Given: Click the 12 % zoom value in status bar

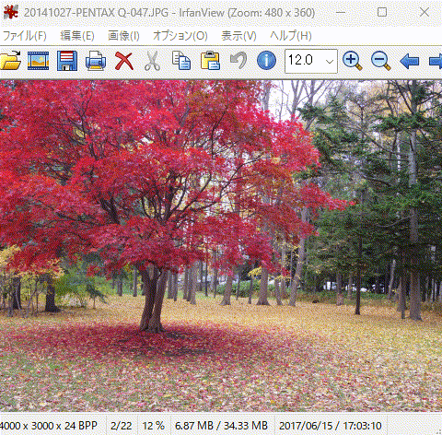Looking at the screenshot, I should pos(154,426).
